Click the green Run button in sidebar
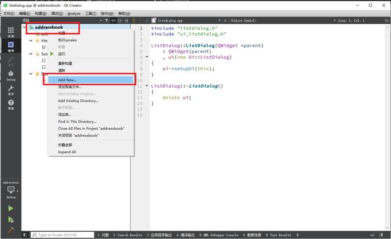Screen dimensions: 391x239 click(x=10, y=208)
